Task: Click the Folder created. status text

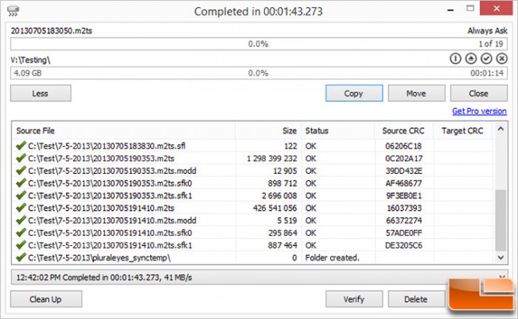Action: [x=332, y=258]
